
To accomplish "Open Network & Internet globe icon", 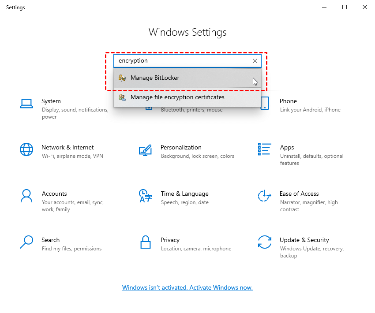I will point(26,149).
